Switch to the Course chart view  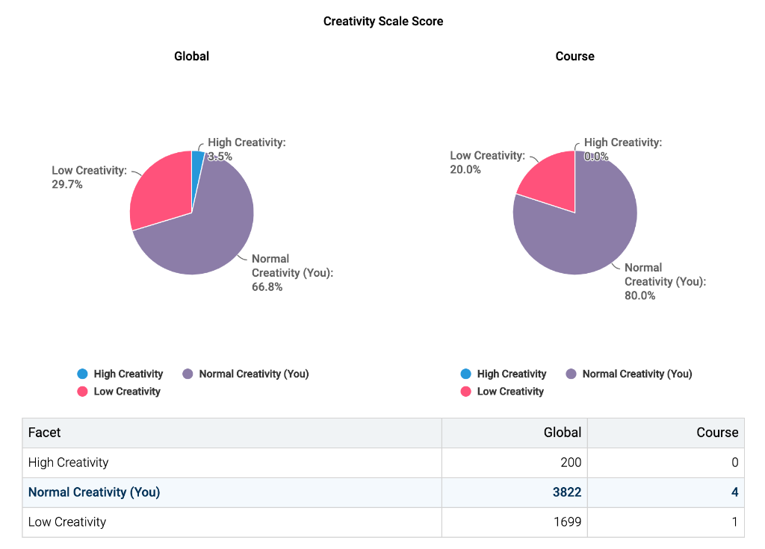point(574,56)
